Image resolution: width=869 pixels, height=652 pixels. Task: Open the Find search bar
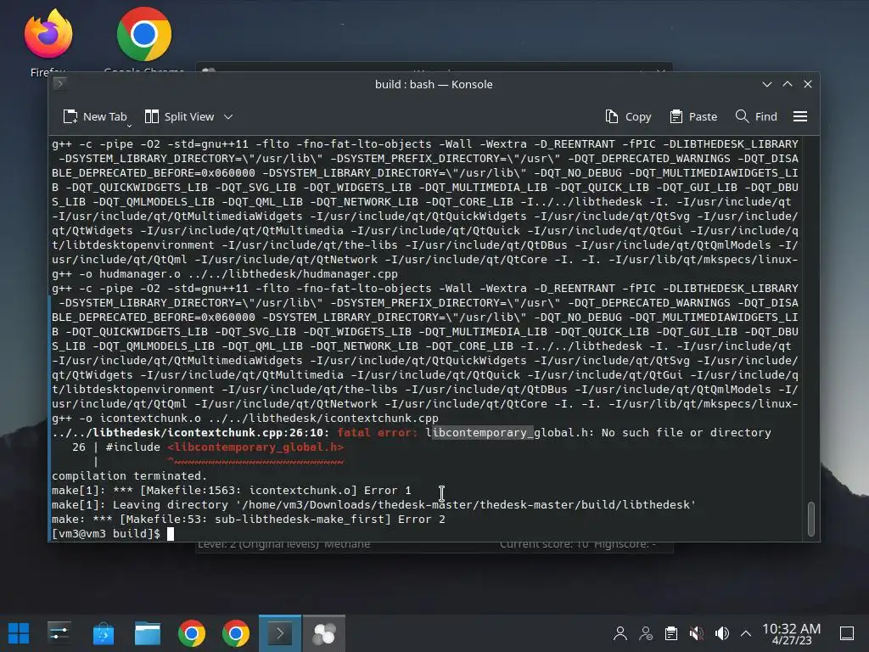756,117
